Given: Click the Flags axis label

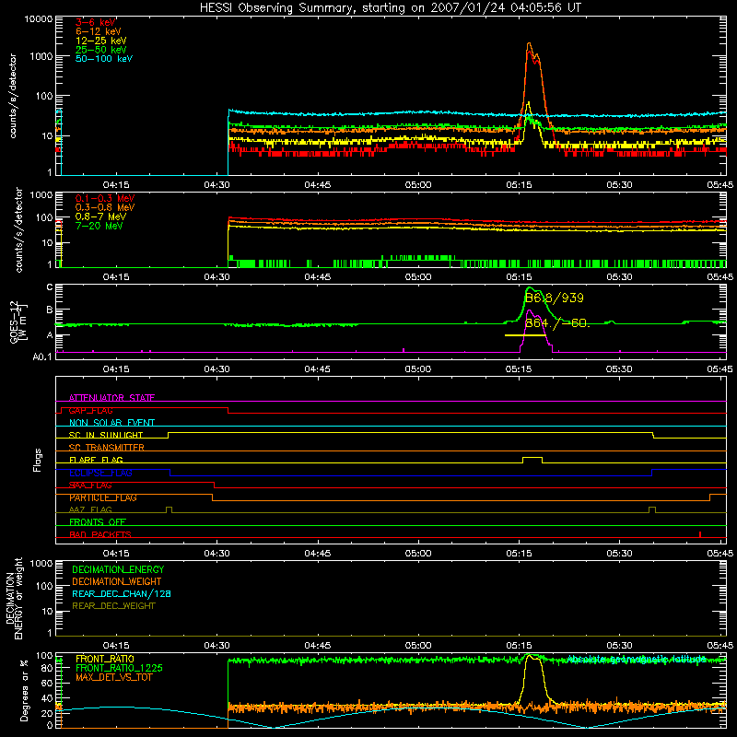Looking at the screenshot, I should click(38, 460).
